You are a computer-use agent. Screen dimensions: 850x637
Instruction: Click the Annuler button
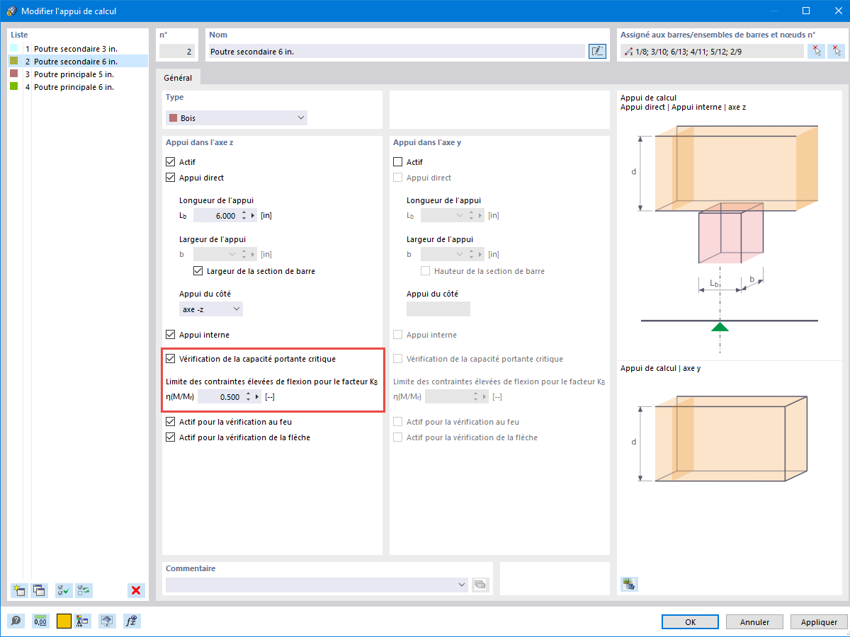pyautogui.click(x=754, y=622)
